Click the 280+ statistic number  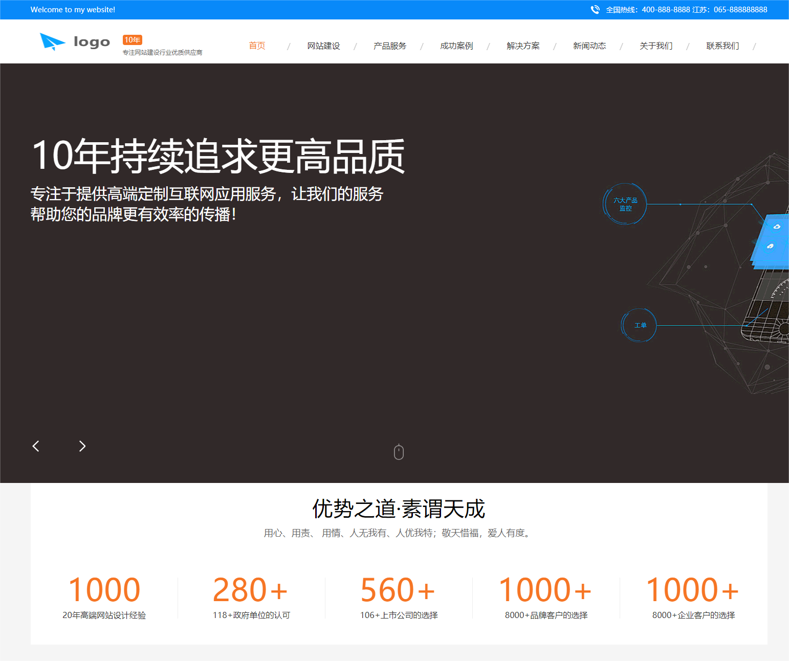coord(251,590)
